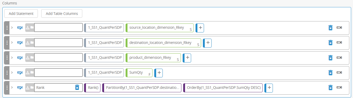Click alias A icon in Rank row
This screenshot has height=98, width=353.
click(28, 87)
